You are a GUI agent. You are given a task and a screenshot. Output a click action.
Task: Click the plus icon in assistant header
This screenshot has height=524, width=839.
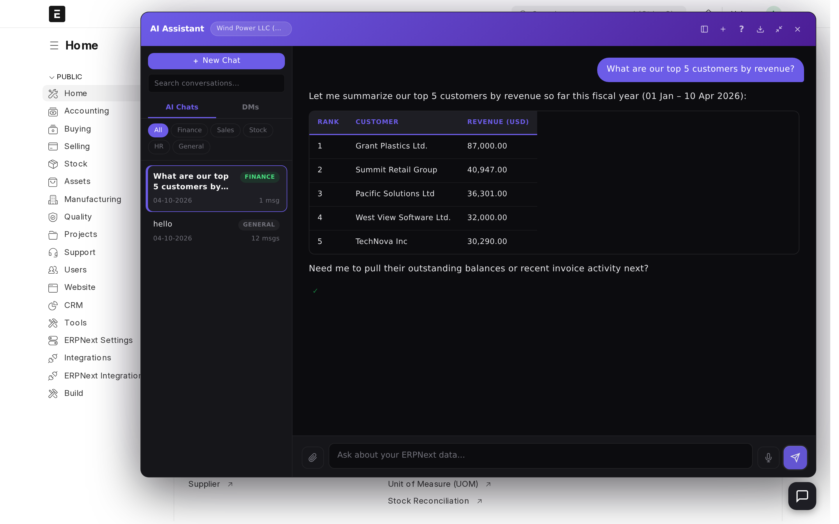click(723, 29)
